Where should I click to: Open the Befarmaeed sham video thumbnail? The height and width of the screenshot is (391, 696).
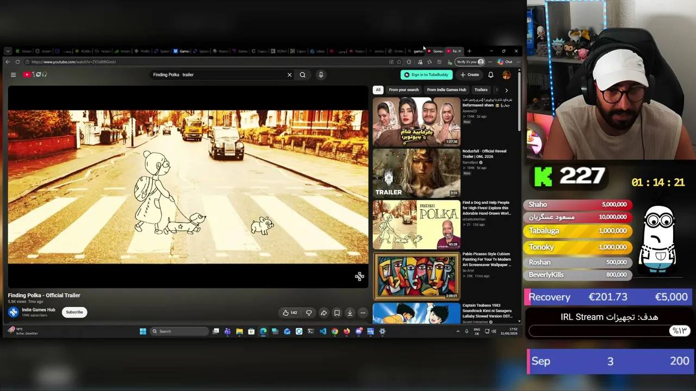pyautogui.click(x=417, y=121)
